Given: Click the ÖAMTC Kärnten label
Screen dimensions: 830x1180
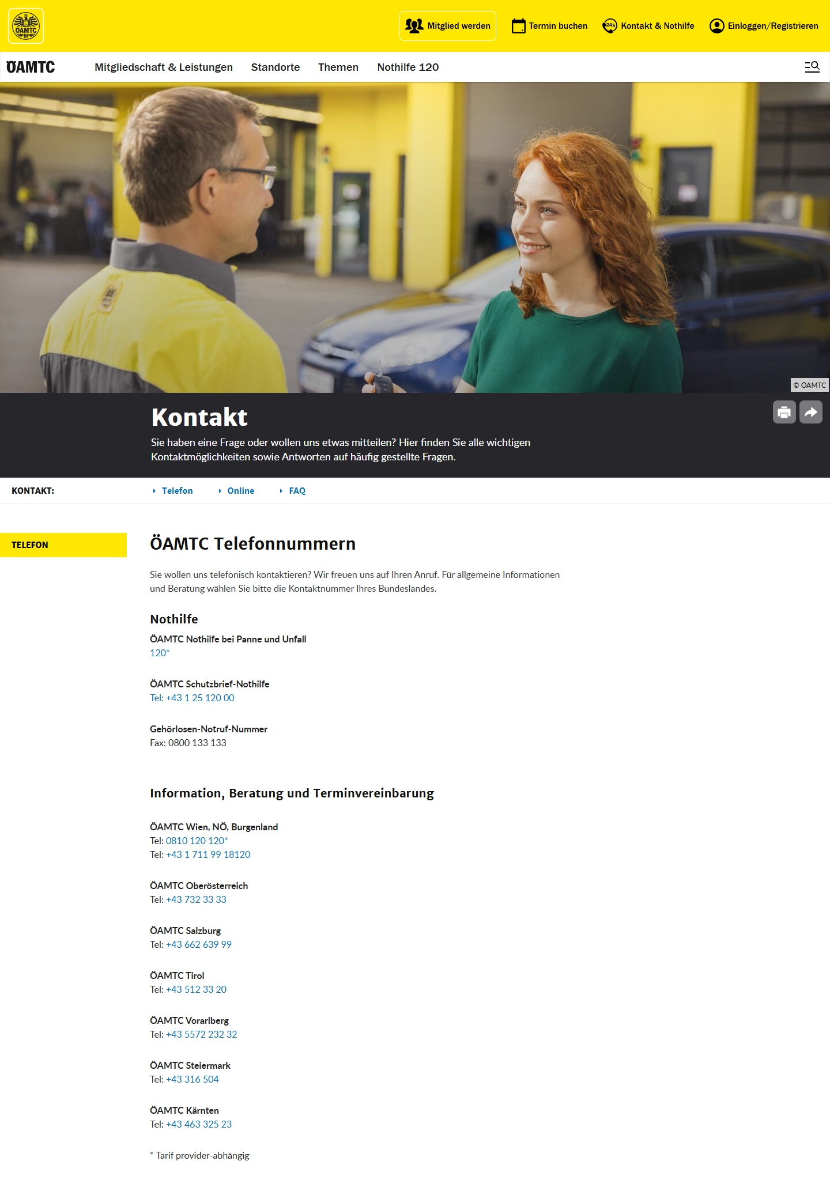Looking at the screenshot, I should [184, 1110].
